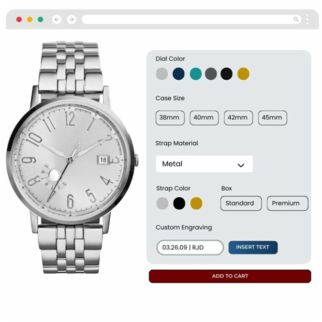Select the 42mm case size

pos(238,117)
